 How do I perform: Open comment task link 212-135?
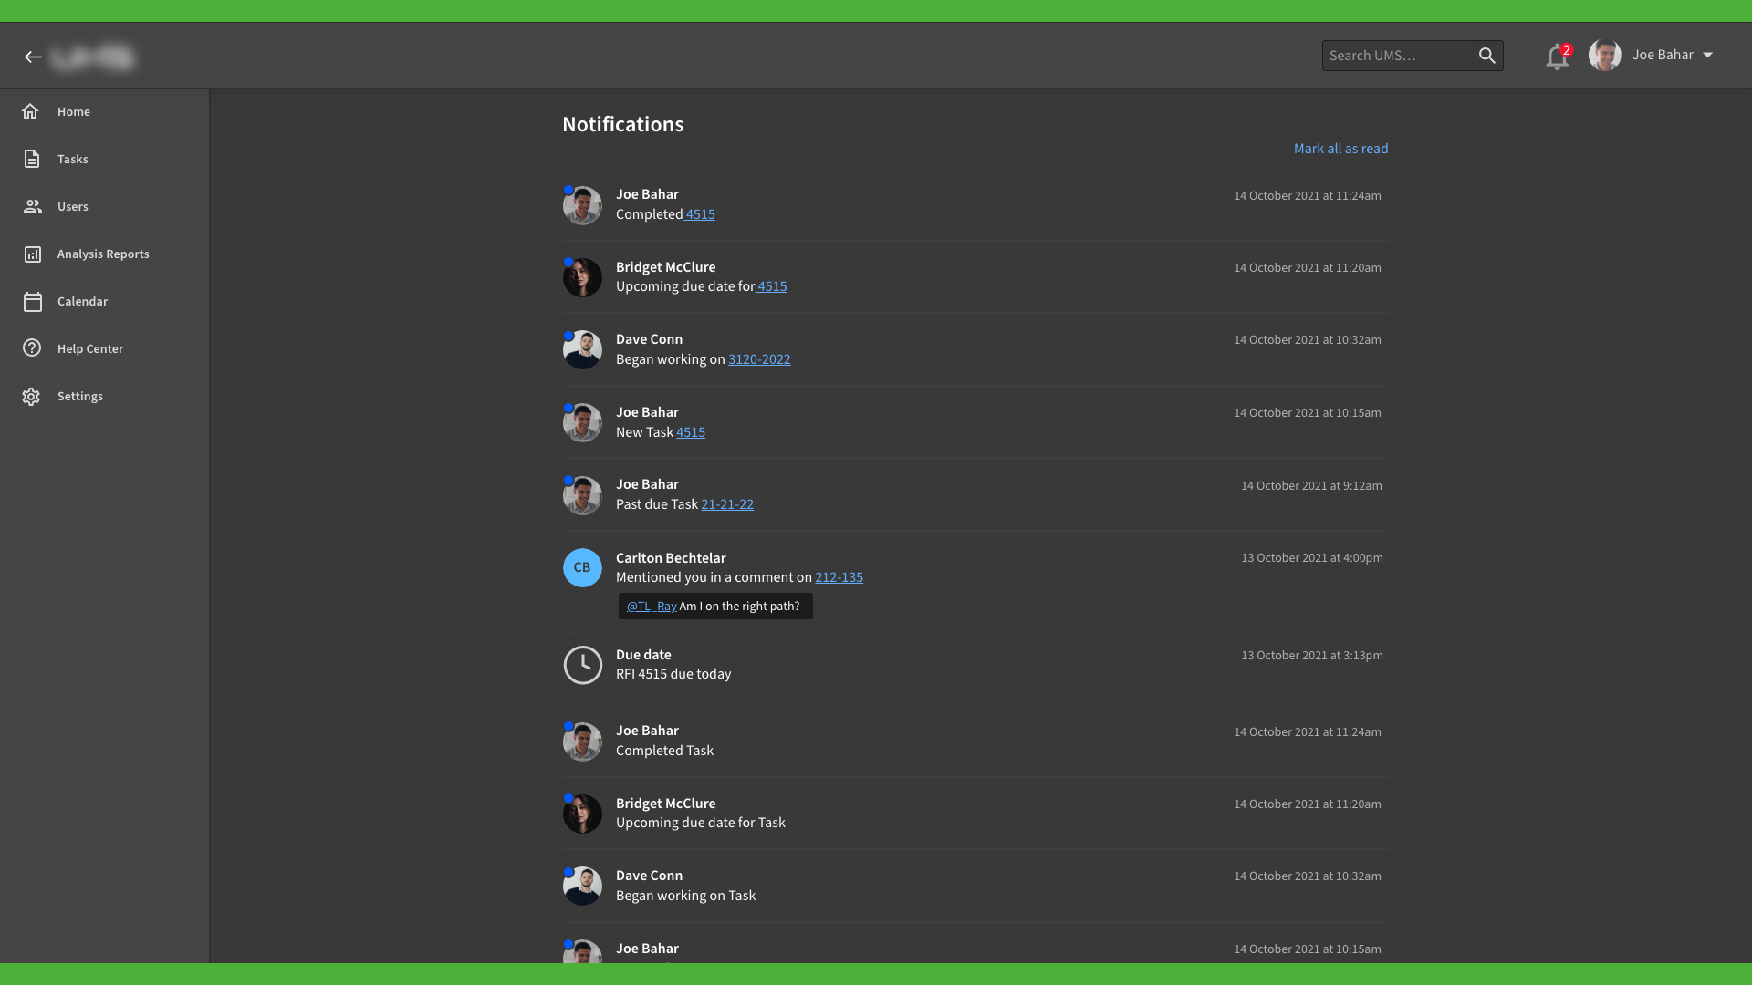[x=839, y=577]
